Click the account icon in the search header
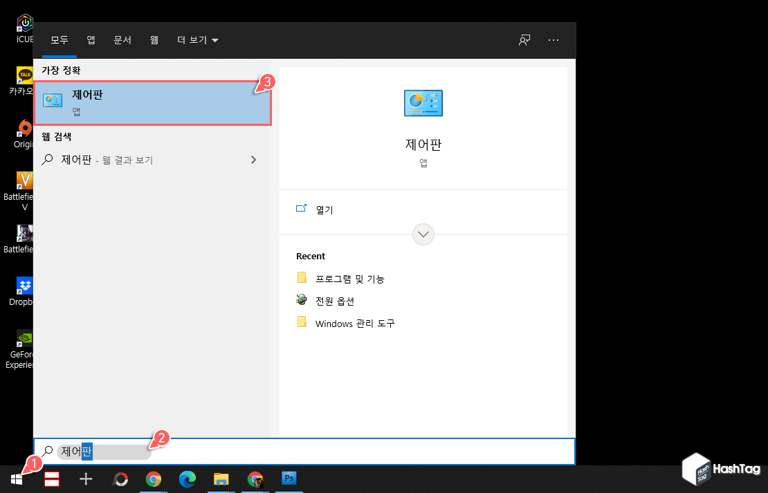Viewport: 768px width, 493px height. [524, 40]
